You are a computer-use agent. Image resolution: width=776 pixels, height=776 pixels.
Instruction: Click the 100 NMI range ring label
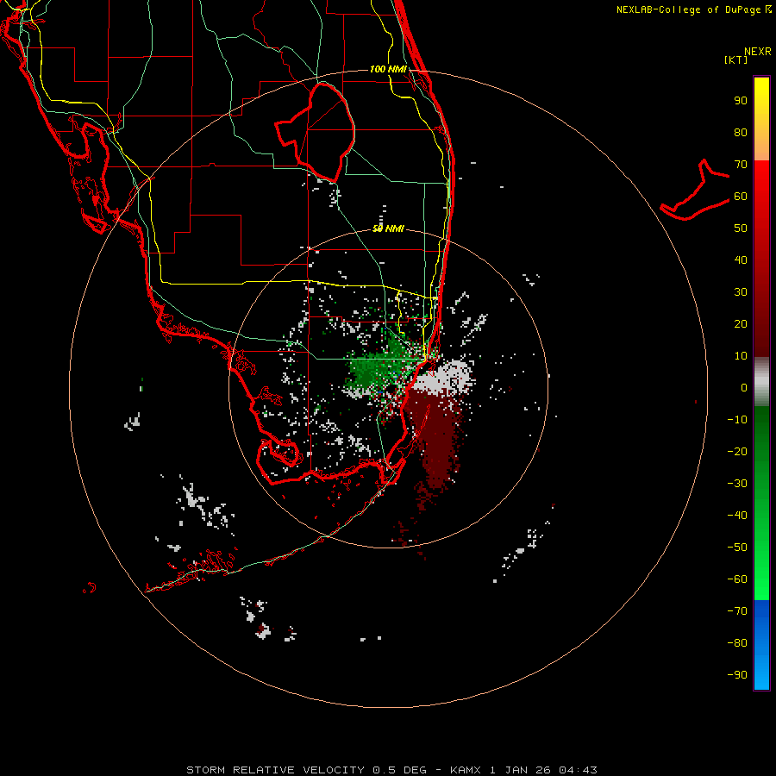[388, 69]
